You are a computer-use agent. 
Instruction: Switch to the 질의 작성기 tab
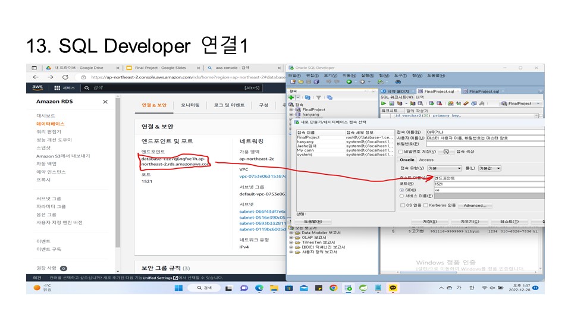(417, 111)
